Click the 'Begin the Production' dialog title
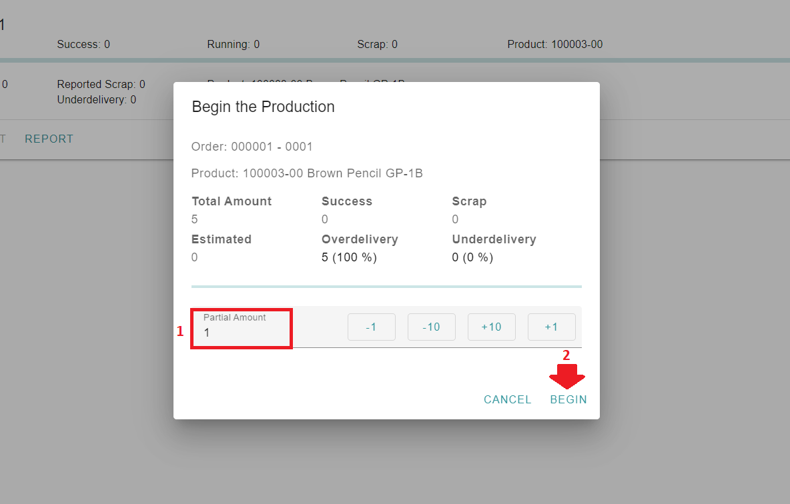The height and width of the screenshot is (504, 790). click(x=263, y=107)
